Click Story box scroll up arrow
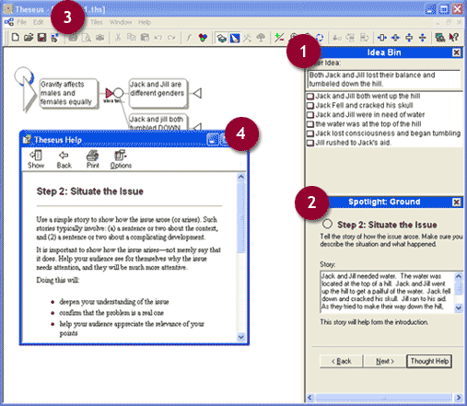The image size is (467, 406). coord(458,276)
